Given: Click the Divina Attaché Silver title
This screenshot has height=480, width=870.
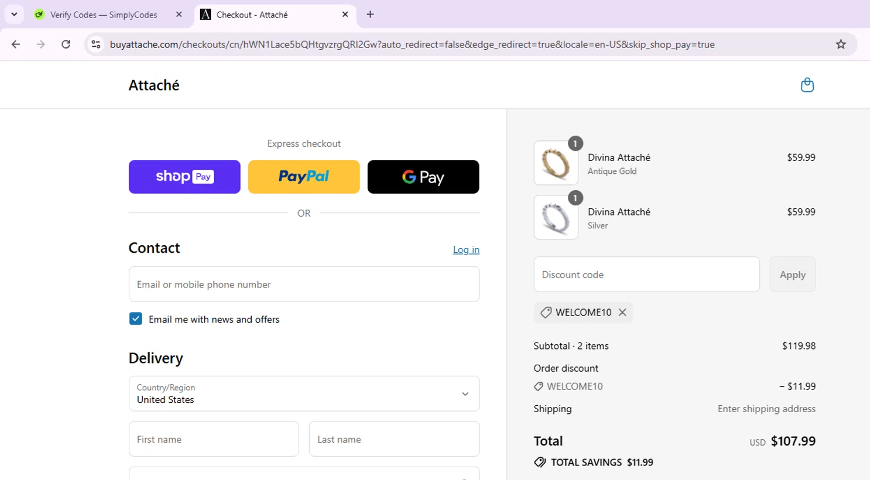Looking at the screenshot, I should 619,212.
